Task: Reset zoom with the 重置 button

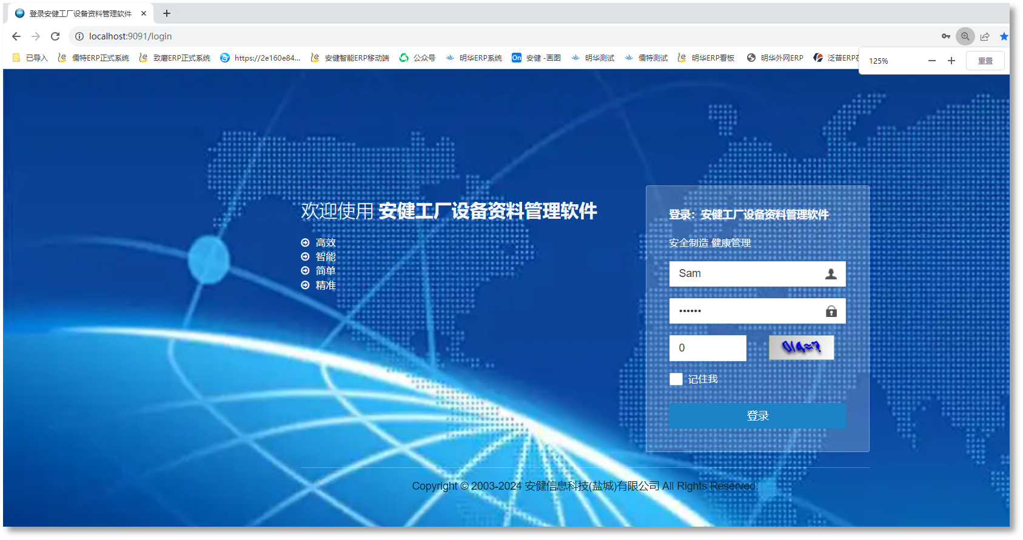Action: 985,61
